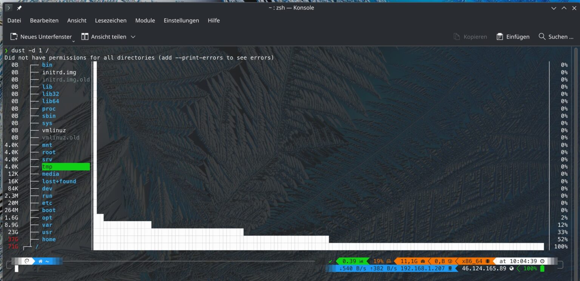Open the Einstellungen menu
The image size is (580, 281).
(181, 20)
